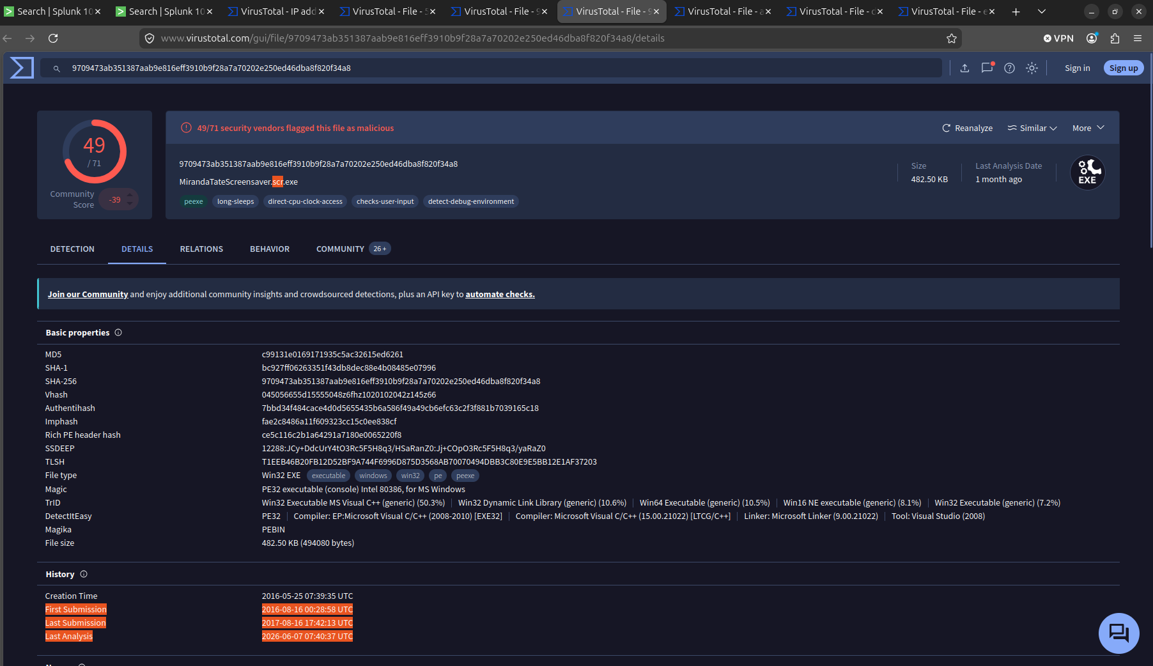The height and width of the screenshot is (666, 1153).
Task: Click the browser address bar
Action: [x=550, y=38]
